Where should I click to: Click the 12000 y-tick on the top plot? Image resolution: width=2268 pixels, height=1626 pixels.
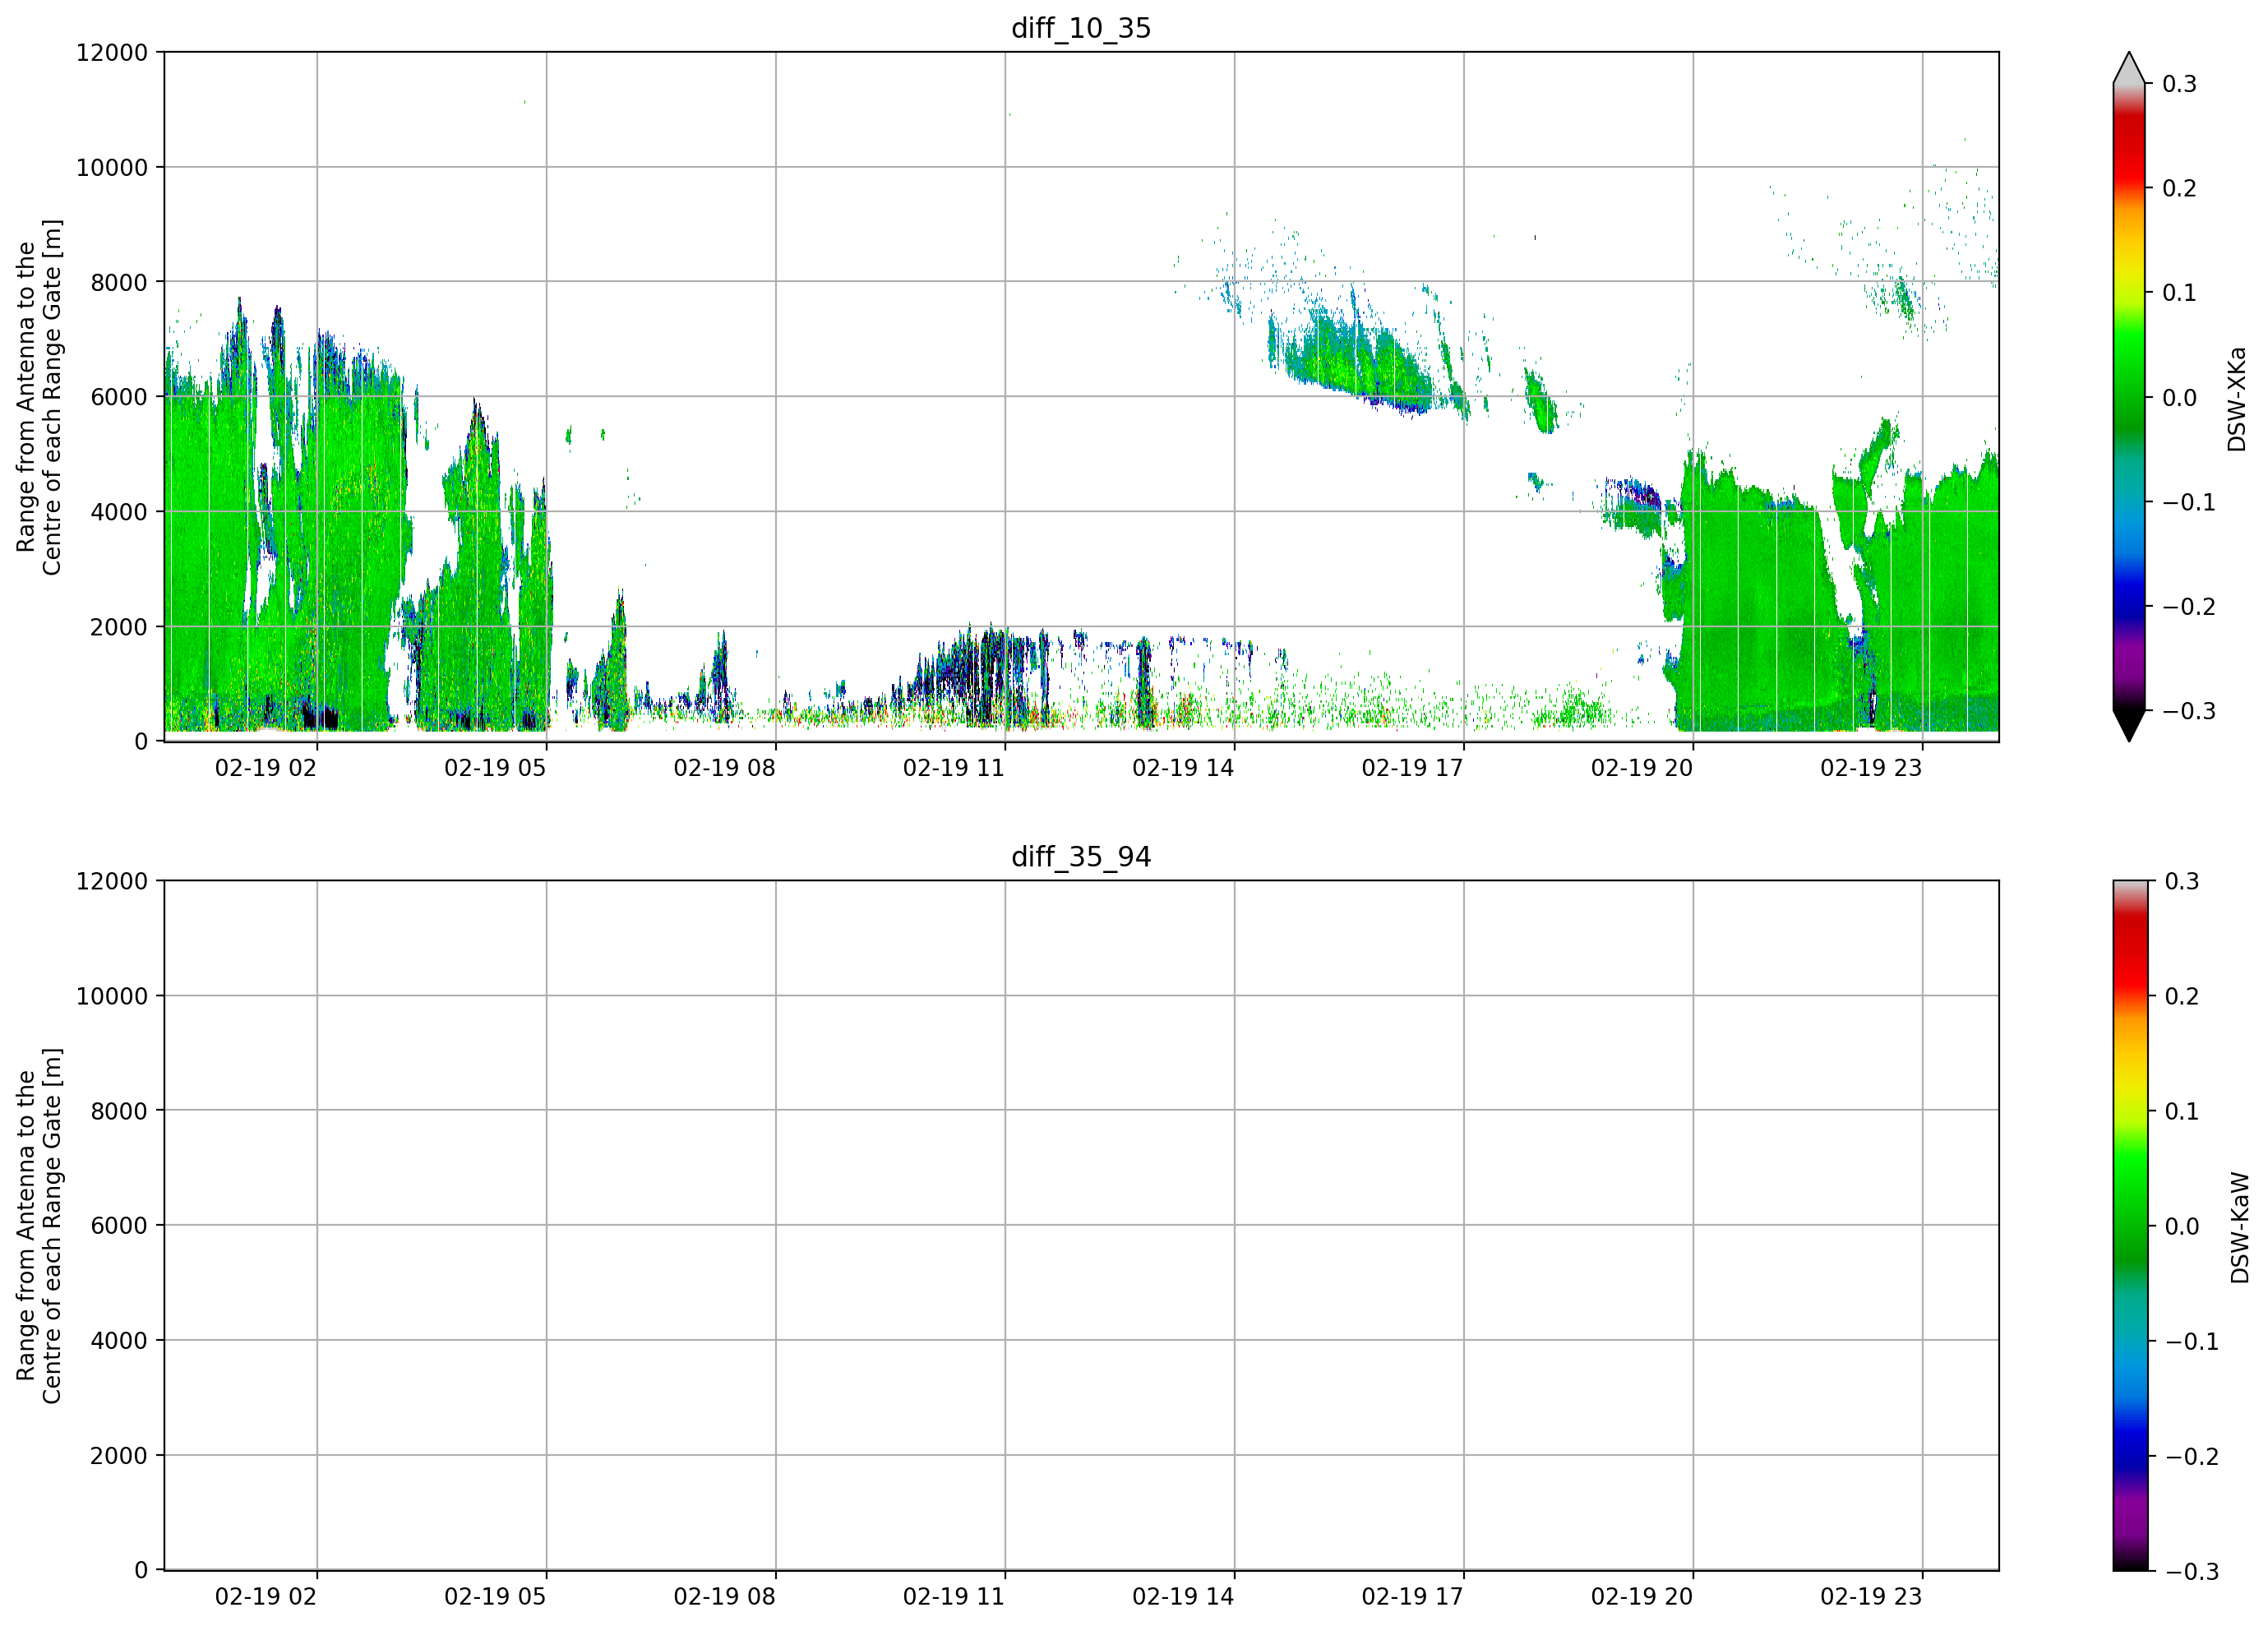pyautogui.click(x=112, y=52)
